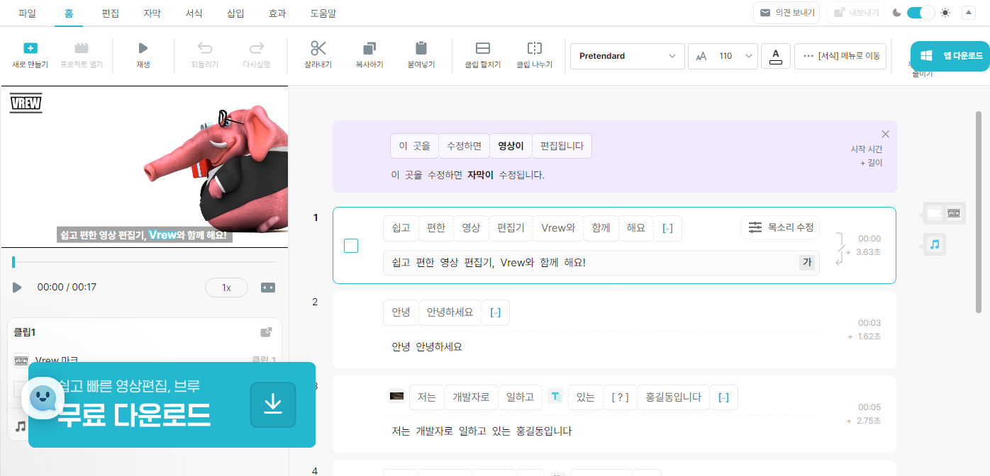Merge clips using 클립 합치기
990x476 pixels.
tap(483, 55)
